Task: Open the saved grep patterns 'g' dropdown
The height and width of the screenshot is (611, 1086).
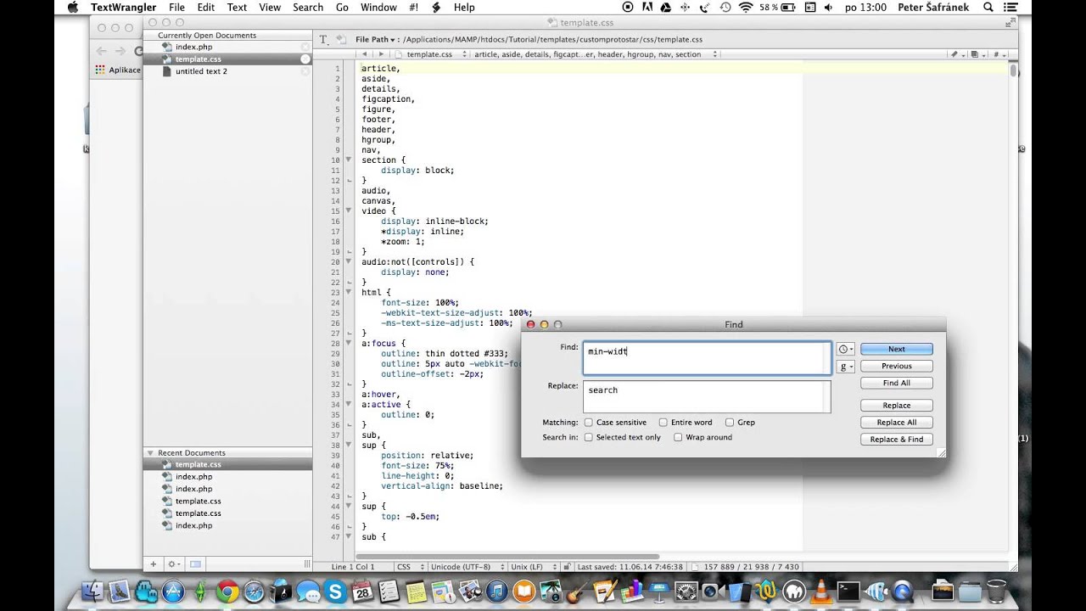Action: point(845,367)
